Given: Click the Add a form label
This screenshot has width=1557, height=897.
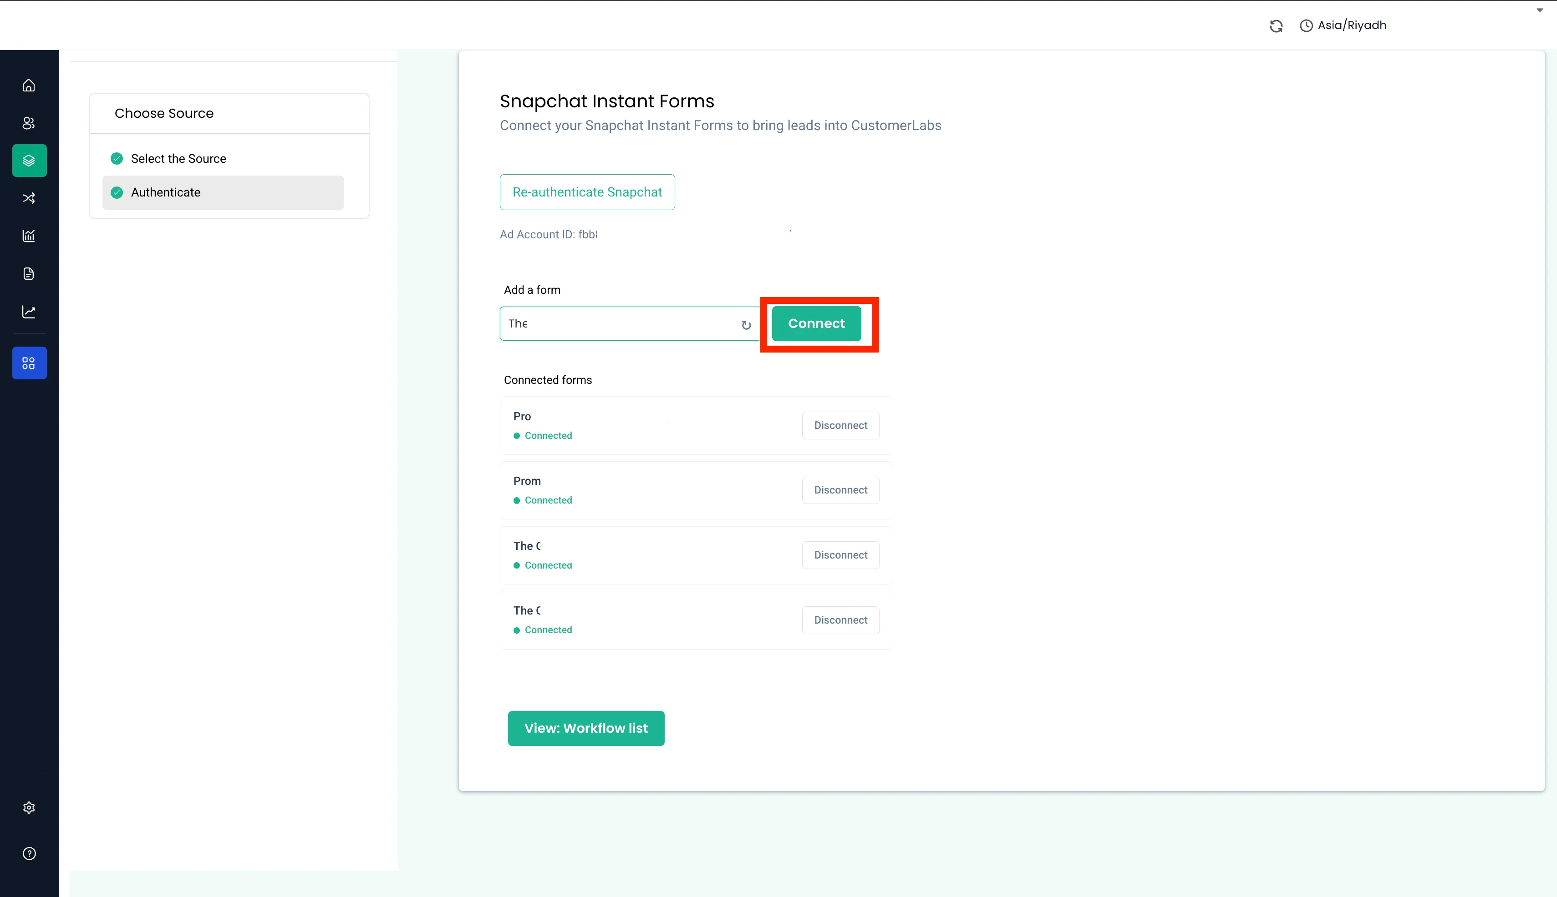Looking at the screenshot, I should [x=532, y=290].
